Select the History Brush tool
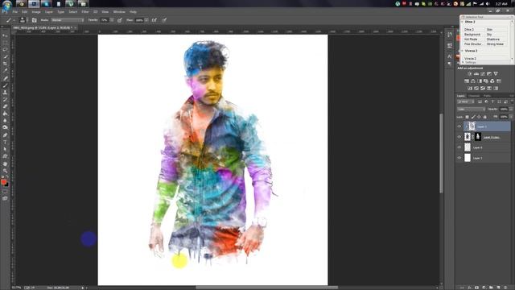 pyautogui.click(x=5, y=100)
